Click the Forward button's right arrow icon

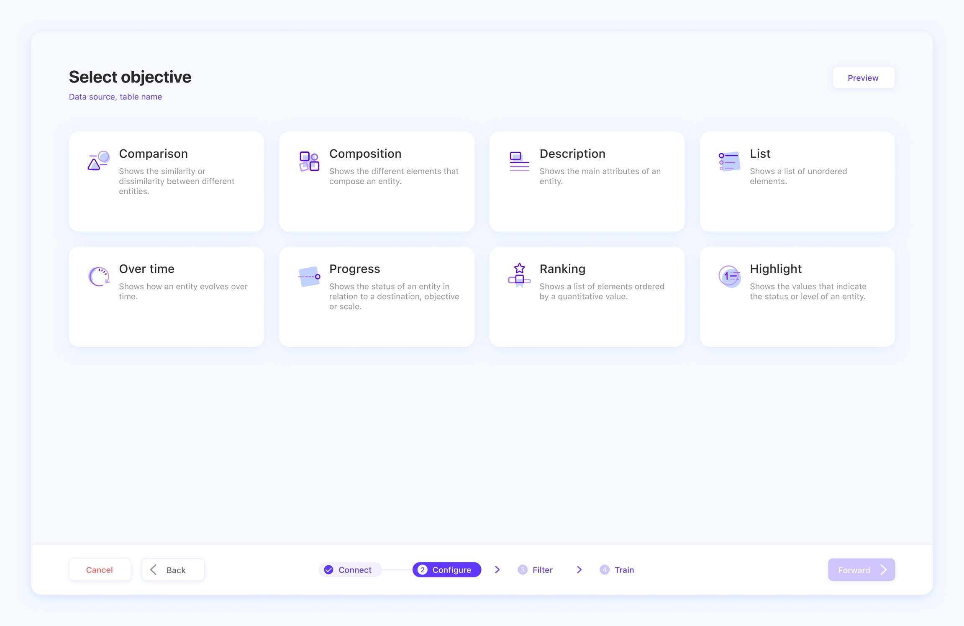[x=883, y=570]
